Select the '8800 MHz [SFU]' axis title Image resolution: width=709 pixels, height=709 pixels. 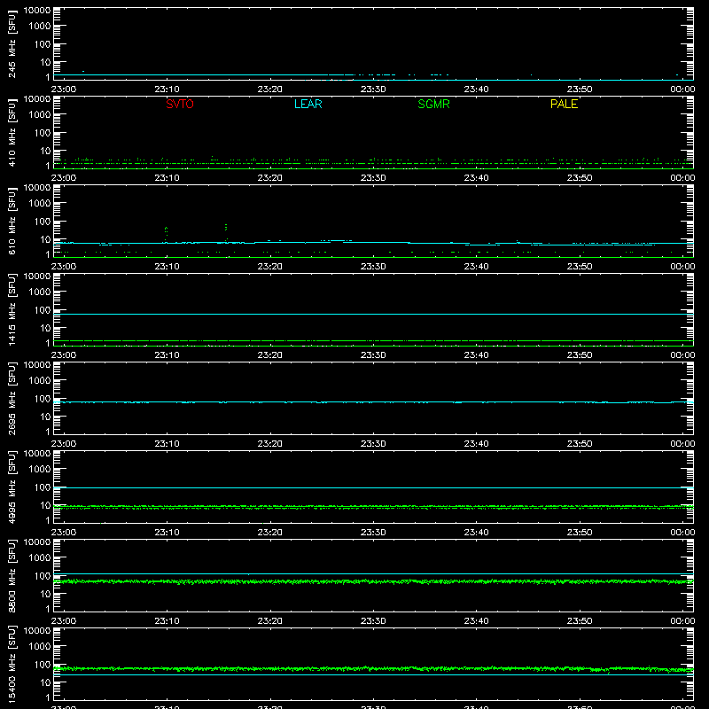[12, 575]
